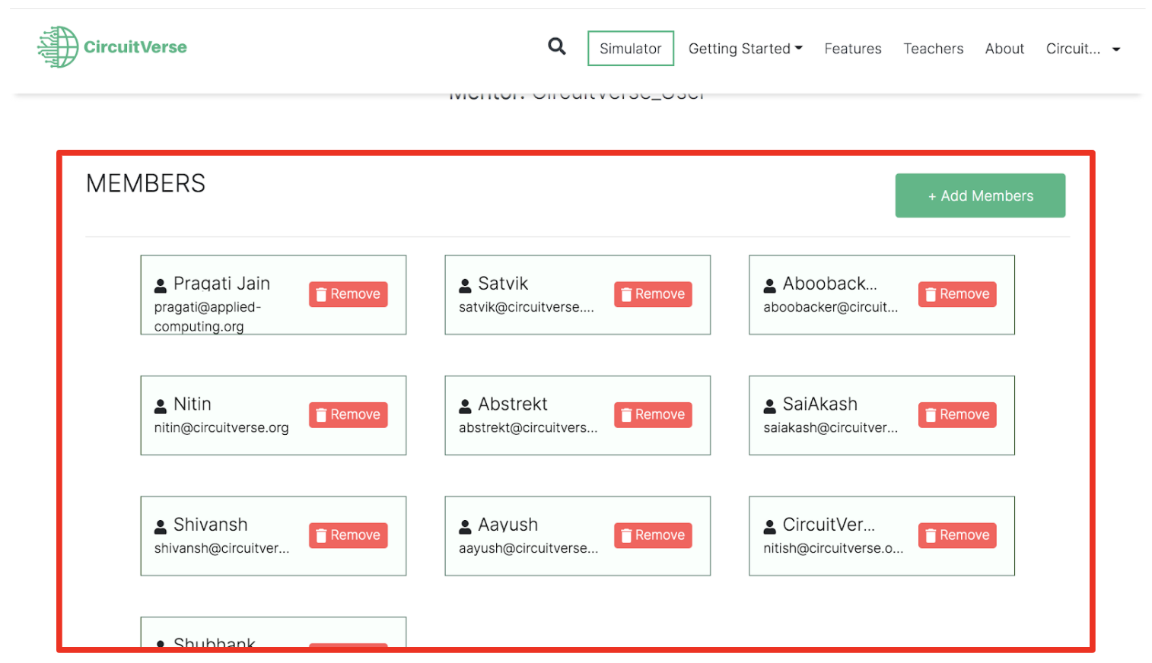The height and width of the screenshot is (663, 1152).
Task: Click the profile icon beside Aayush
Action: tap(465, 527)
